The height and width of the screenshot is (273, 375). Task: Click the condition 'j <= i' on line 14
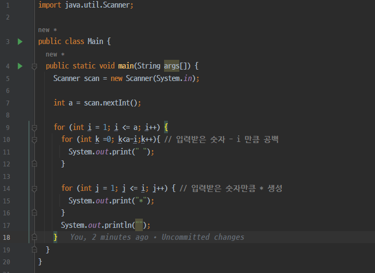pyautogui.click(x=134, y=188)
